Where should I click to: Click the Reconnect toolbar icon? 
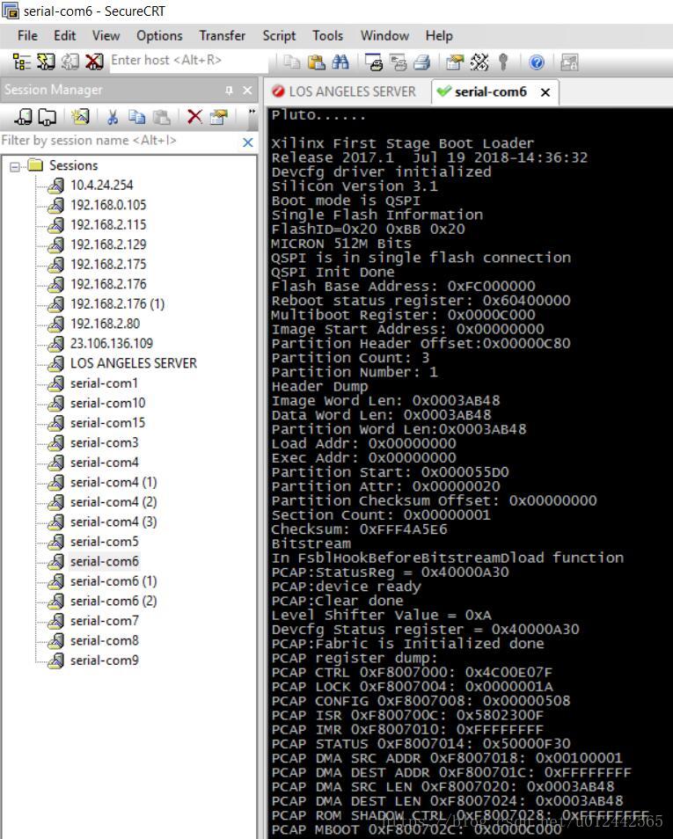pos(70,62)
